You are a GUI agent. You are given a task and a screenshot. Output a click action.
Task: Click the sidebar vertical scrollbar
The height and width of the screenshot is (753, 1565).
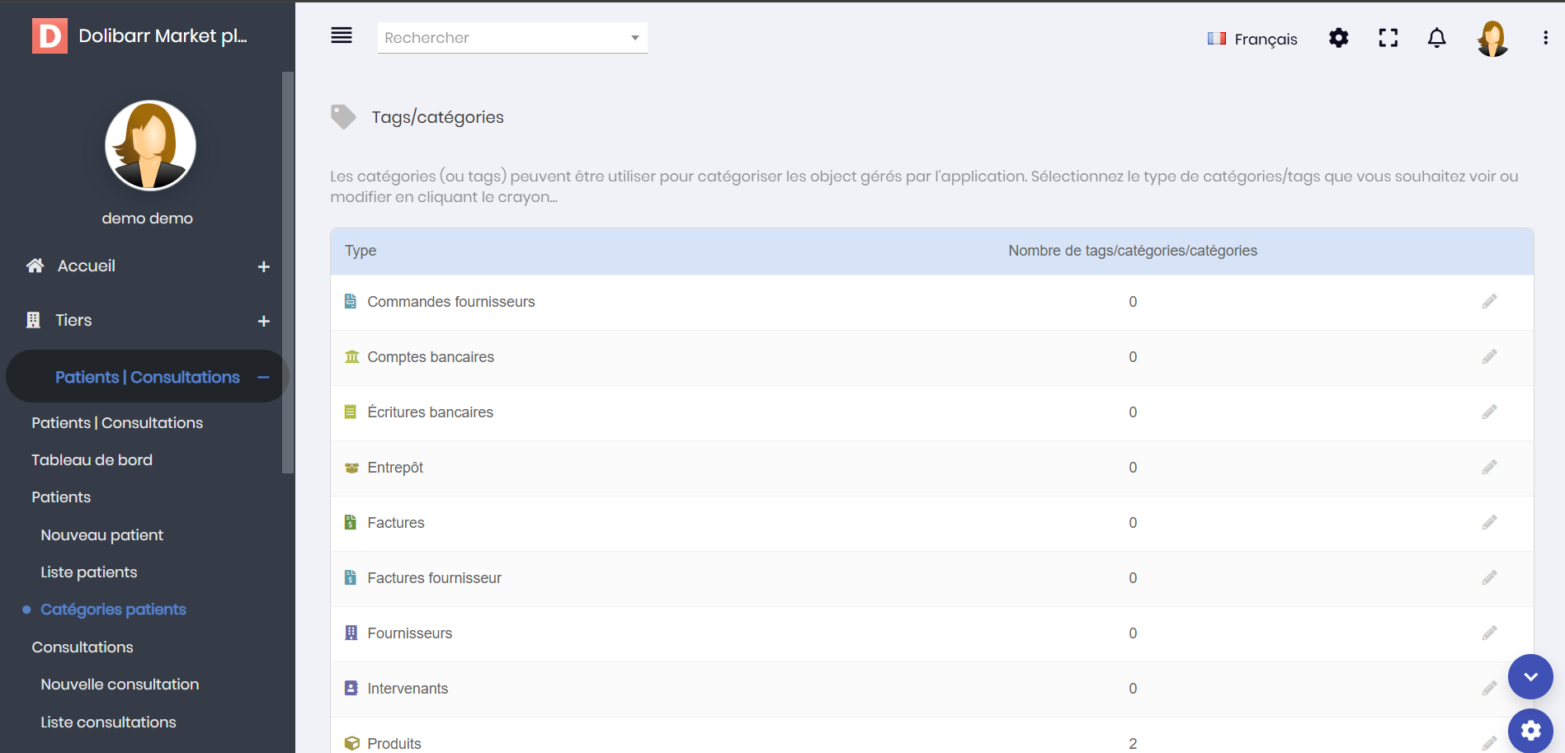pyautogui.click(x=287, y=272)
